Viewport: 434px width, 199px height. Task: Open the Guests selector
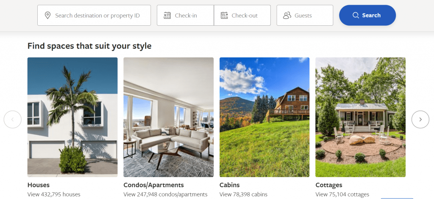click(x=305, y=15)
